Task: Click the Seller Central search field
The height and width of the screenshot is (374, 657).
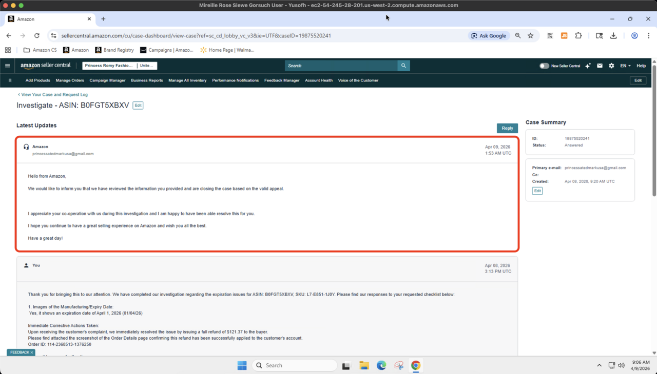Action: pos(341,66)
